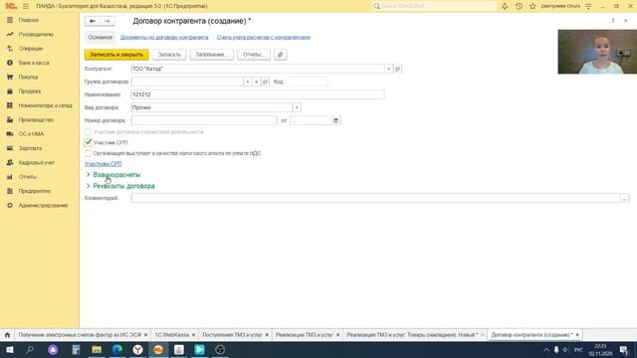Open File Explorer from the taskbar

click(97, 349)
